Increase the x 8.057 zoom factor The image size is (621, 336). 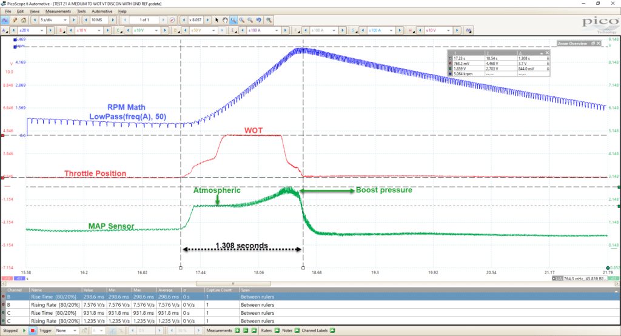coord(207,20)
